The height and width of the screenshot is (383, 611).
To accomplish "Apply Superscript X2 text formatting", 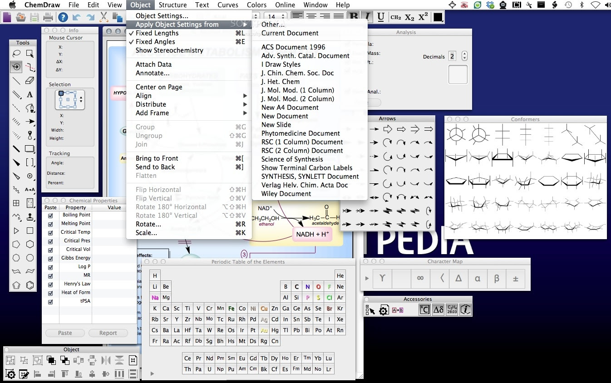I will point(423,17).
